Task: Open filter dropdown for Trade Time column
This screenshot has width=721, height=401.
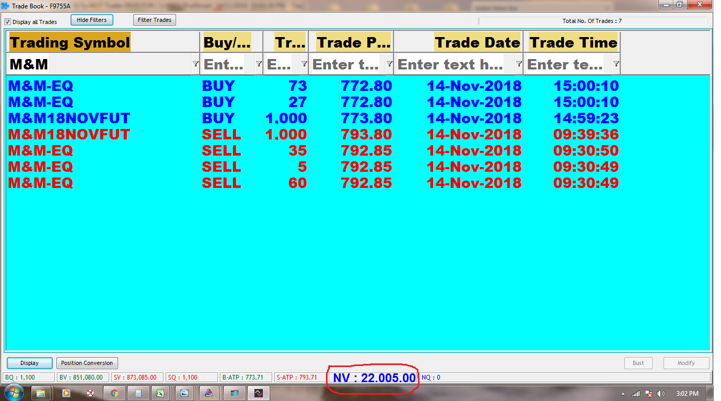Action: [616, 64]
